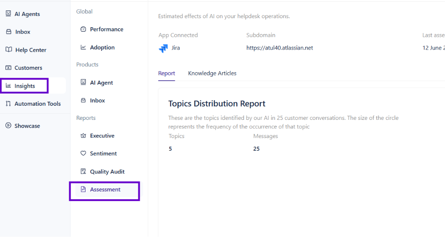Click the Messages label above the count
The image size is (445, 237).
tap(266, 136)
